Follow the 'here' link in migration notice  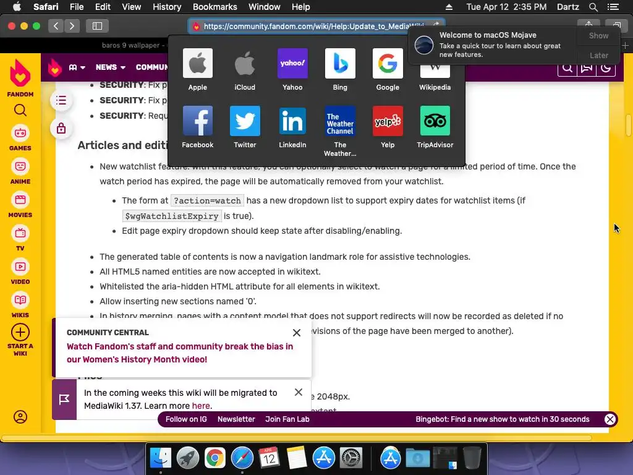coord(201,406)
